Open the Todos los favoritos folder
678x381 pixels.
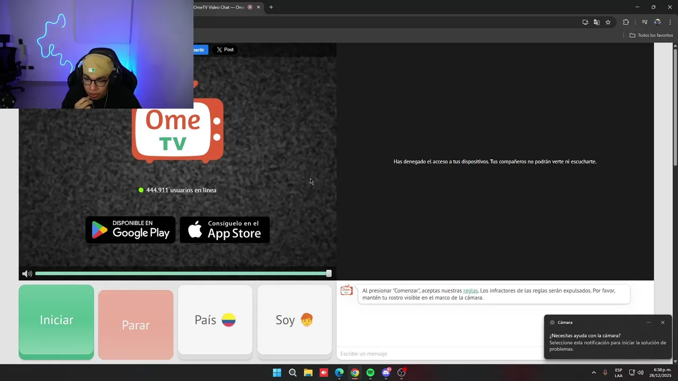pyautogui.click(x=651, y=35)
